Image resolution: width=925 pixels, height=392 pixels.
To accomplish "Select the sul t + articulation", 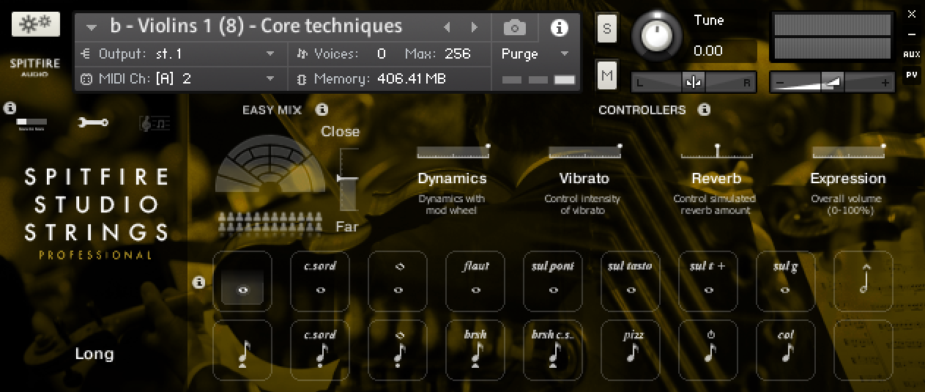I will 708,281.
